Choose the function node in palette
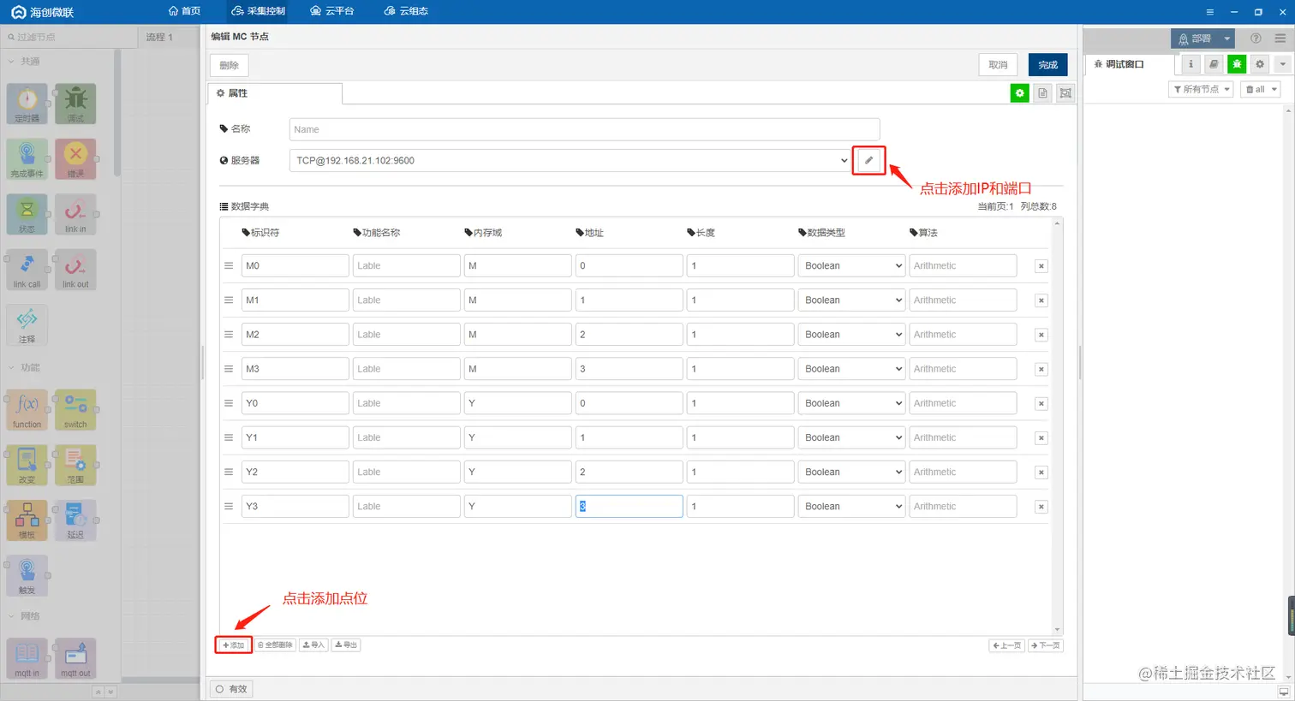The width and height of the screenshot is (1295, 701). (27, 410)
